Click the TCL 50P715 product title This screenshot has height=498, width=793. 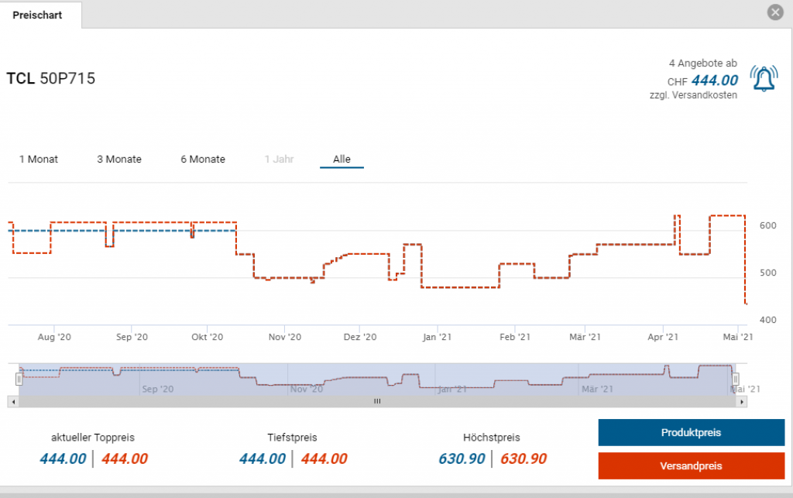51,78
